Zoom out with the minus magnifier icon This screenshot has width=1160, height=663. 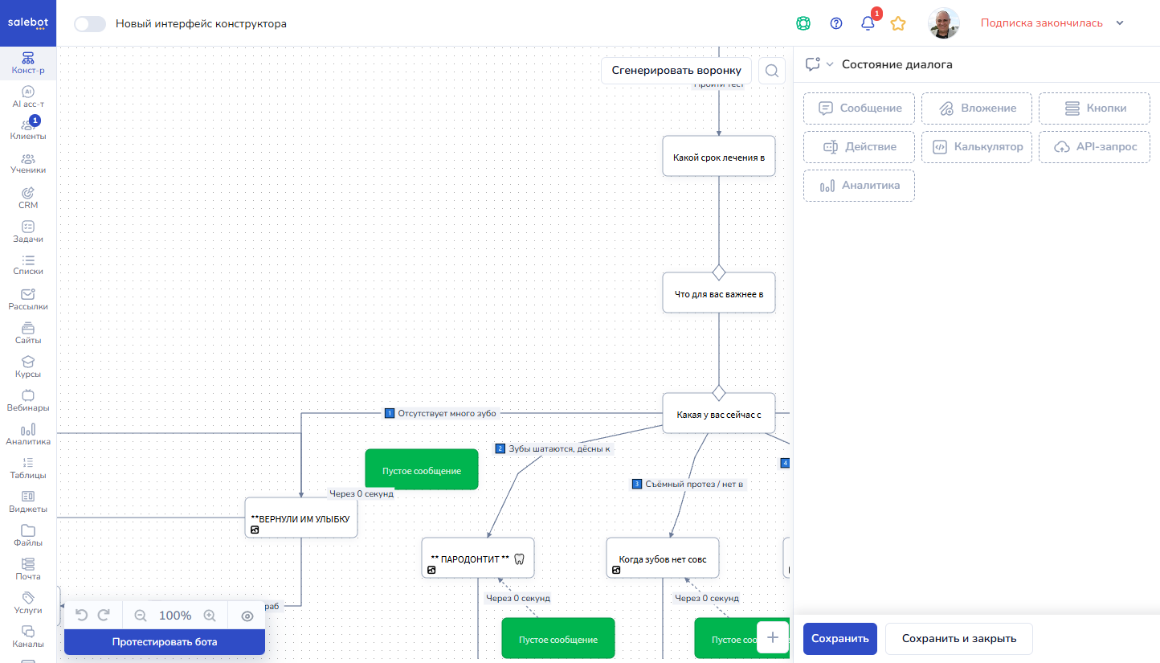tap(141, 616)
